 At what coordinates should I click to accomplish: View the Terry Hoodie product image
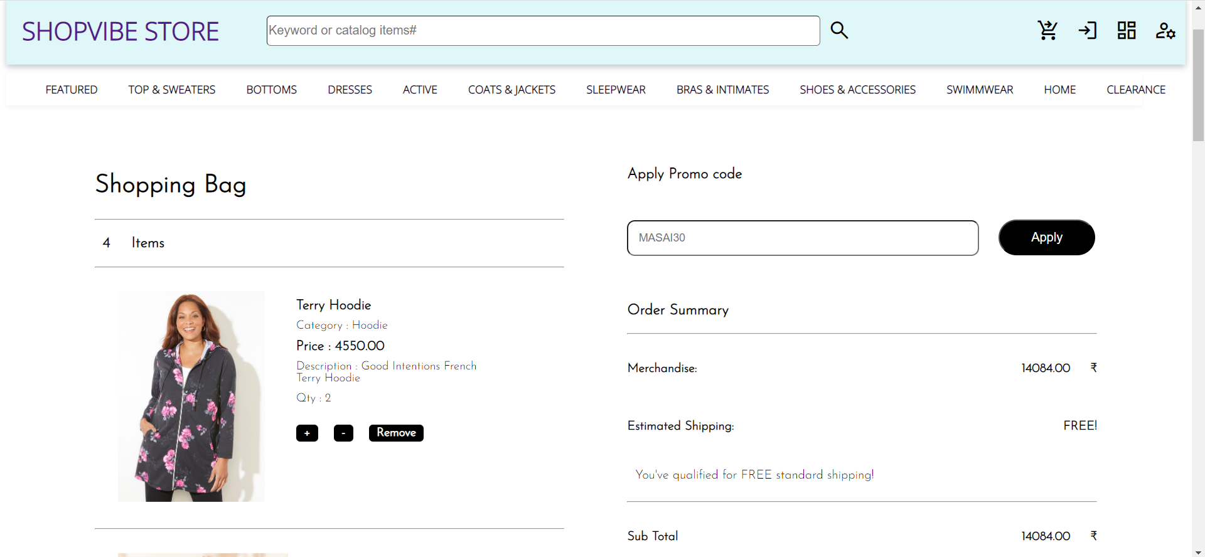click(191, 396)
